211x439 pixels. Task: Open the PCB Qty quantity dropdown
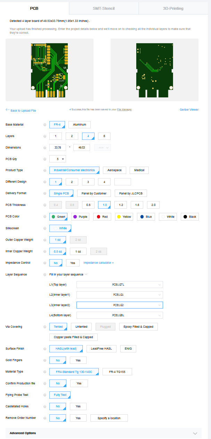click(58, 159)
